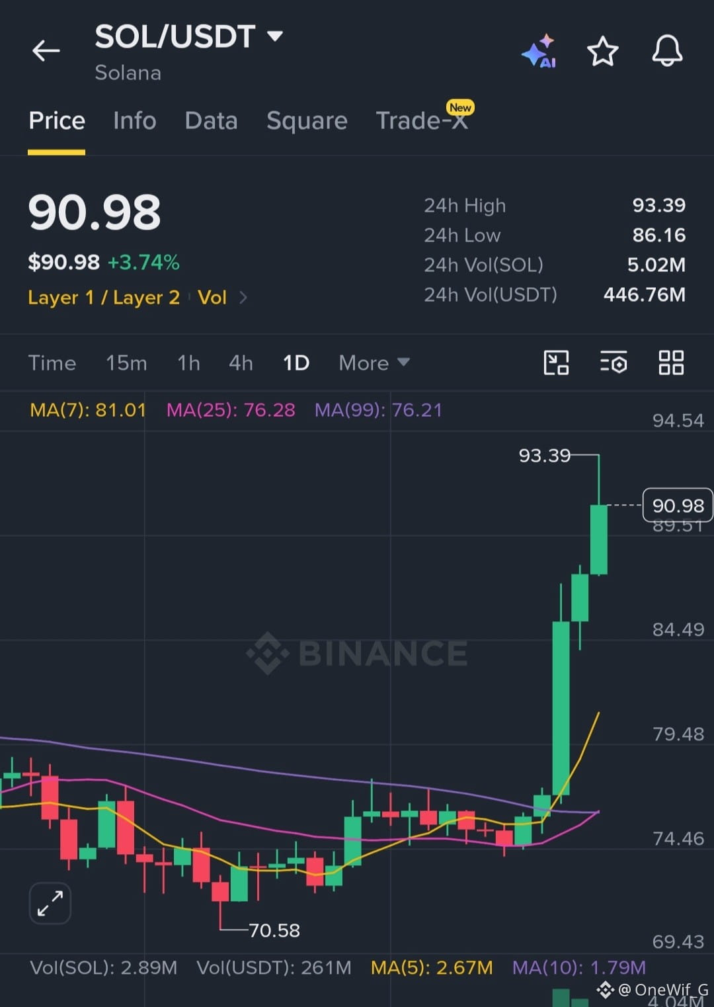Open the SOL/USDT pair selector dropdown
714x1007 pixels.
(x=189, y=36)
